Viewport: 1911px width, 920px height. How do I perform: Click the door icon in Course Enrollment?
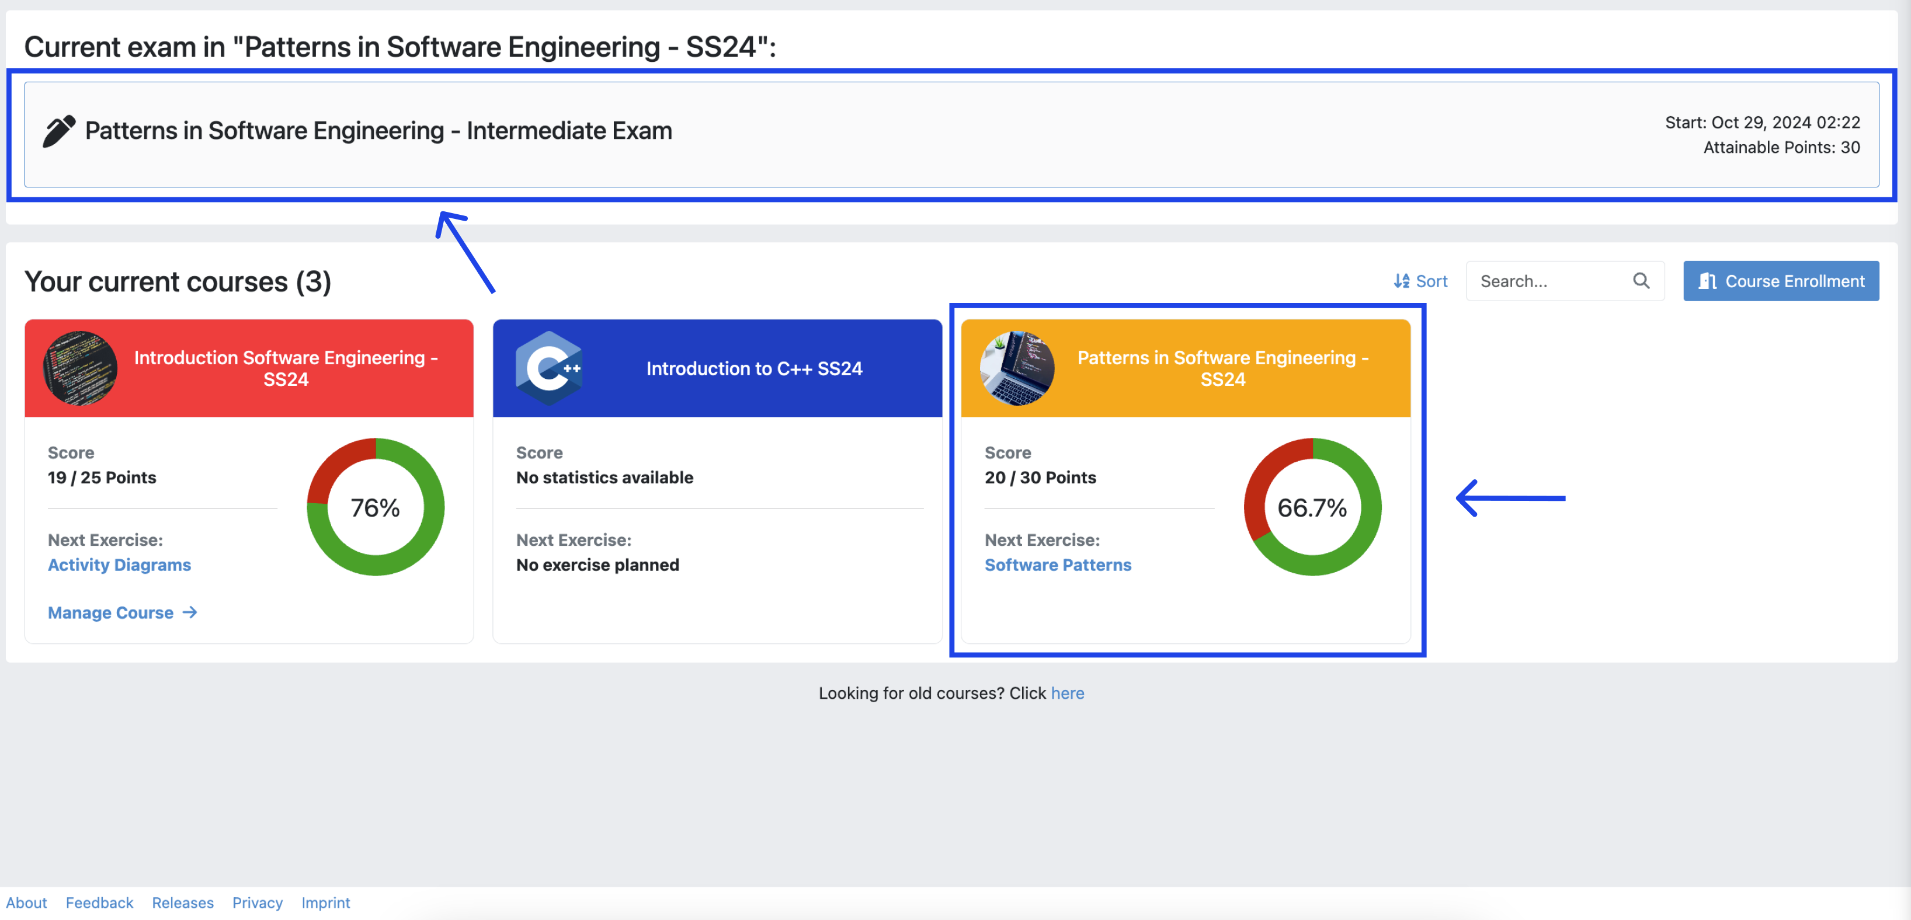click(x=1707, y=281)
